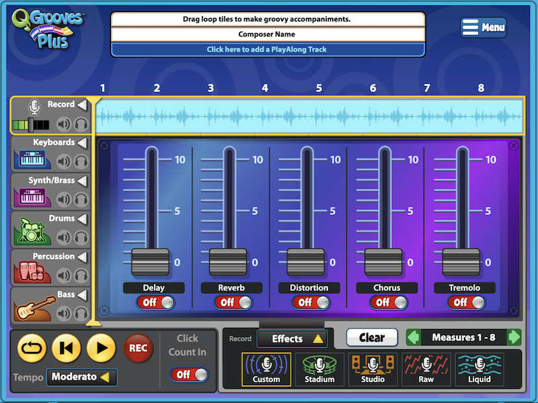The height and width of the screenshot is (403, 538).
Task: Expand the Synth/Brass track arrow
Action: [82, 181]
